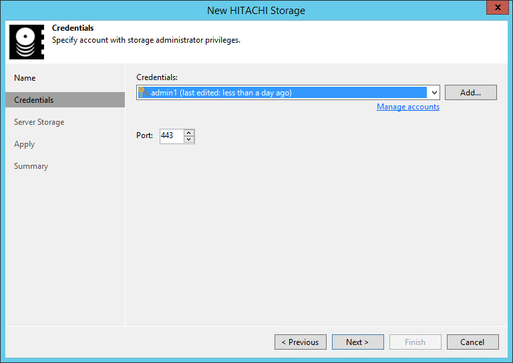513x363 pixels.
Task: Select the Credentials step in sidebar
Action: 34,100
